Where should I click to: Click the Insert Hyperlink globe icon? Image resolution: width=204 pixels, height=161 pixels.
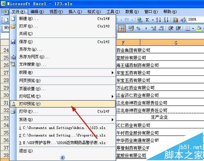click(140, 20)
